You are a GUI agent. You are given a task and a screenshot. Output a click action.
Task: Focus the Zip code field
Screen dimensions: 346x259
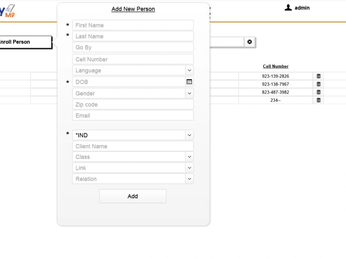(x=133, y=104)
